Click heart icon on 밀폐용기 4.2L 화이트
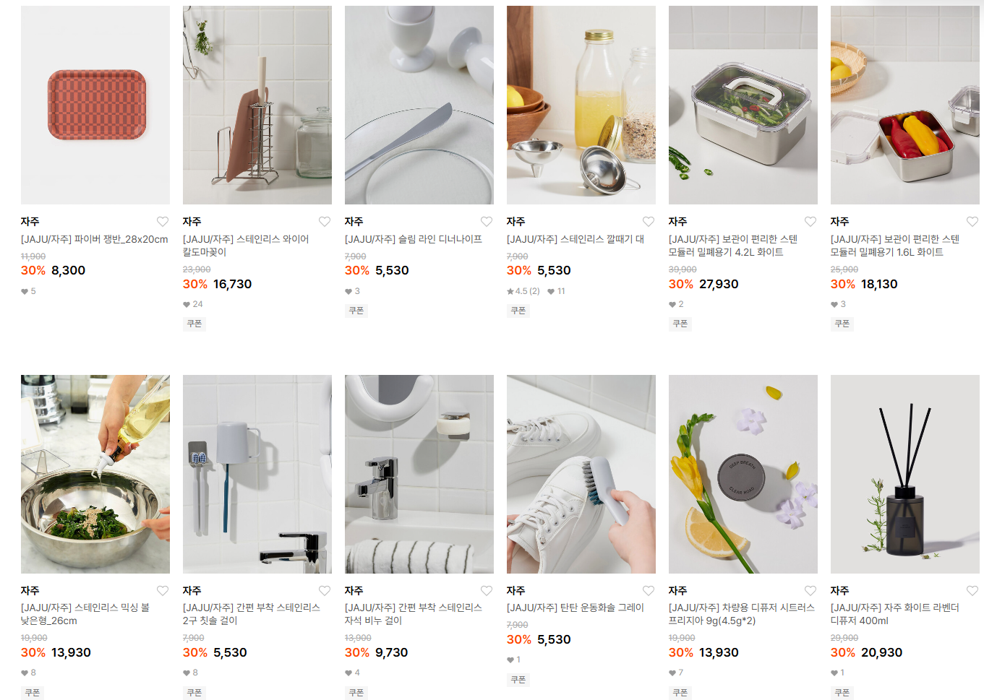The width and height of the screenshot is (984, 700). tap(810, 222)
